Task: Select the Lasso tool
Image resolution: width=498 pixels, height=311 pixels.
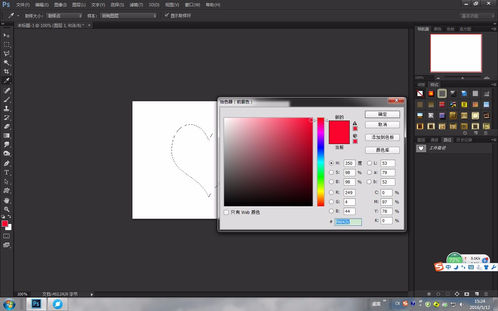Action: click(7, 54)
